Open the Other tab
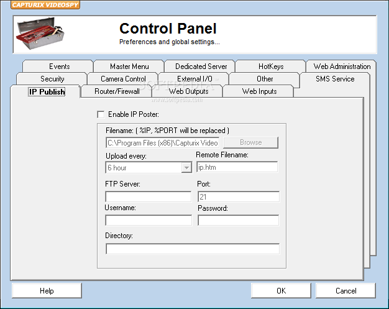Screen dimensions: 389x309 tap(265, 79)
